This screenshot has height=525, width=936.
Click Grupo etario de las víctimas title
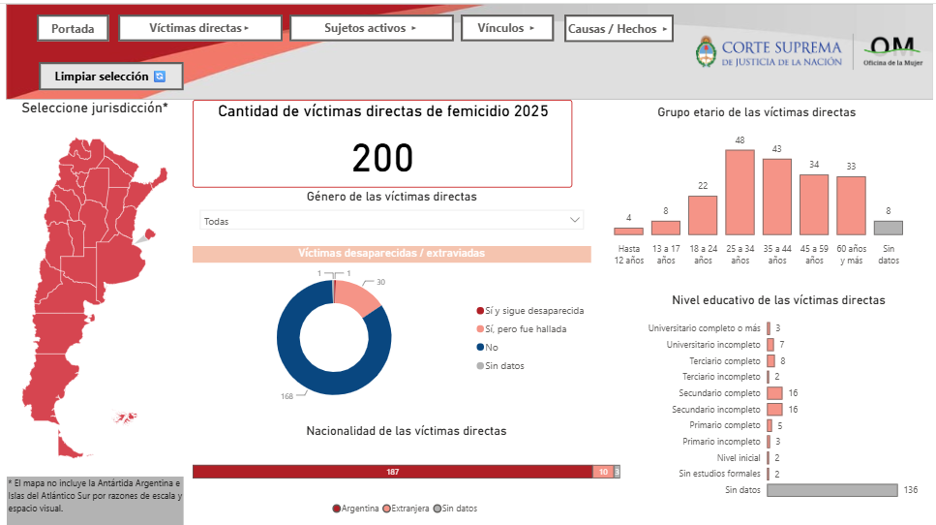[756, 112]
